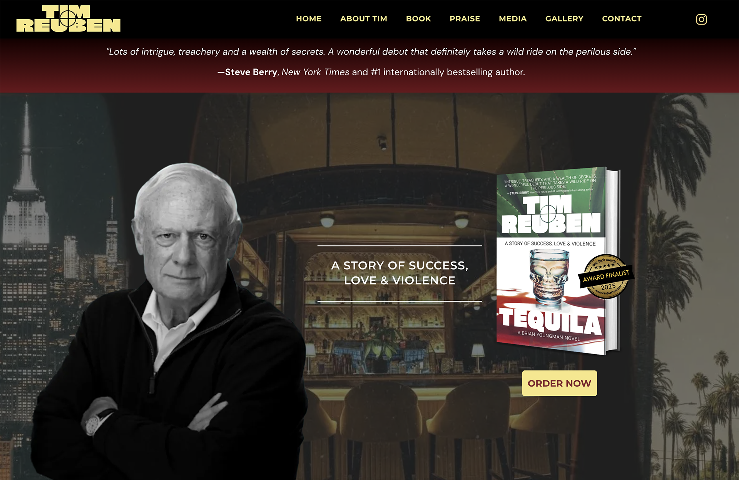The height and width of the screenshot is (480, 739).
Task: Select BOOK in the navigation
Action: pos(418,18)
